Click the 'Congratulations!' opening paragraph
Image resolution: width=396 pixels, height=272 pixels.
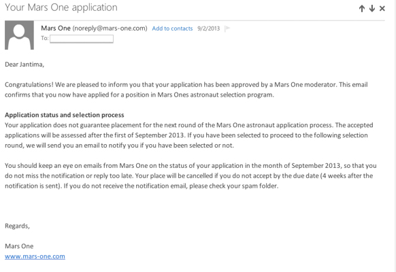[186, 90]
